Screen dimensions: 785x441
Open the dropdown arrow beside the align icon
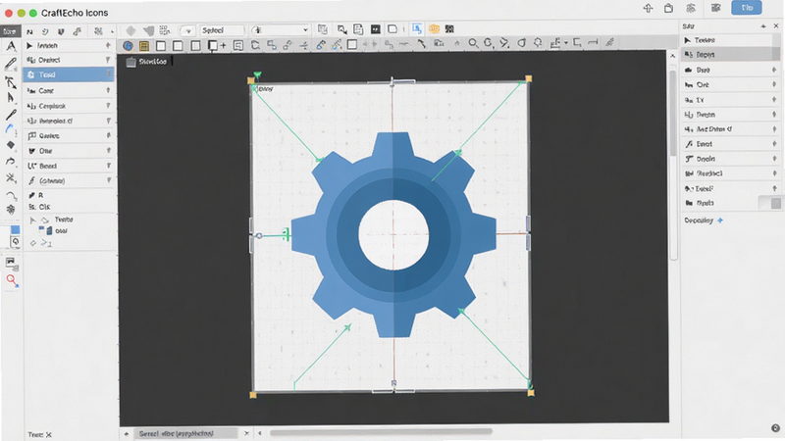(x=566, y=43)
